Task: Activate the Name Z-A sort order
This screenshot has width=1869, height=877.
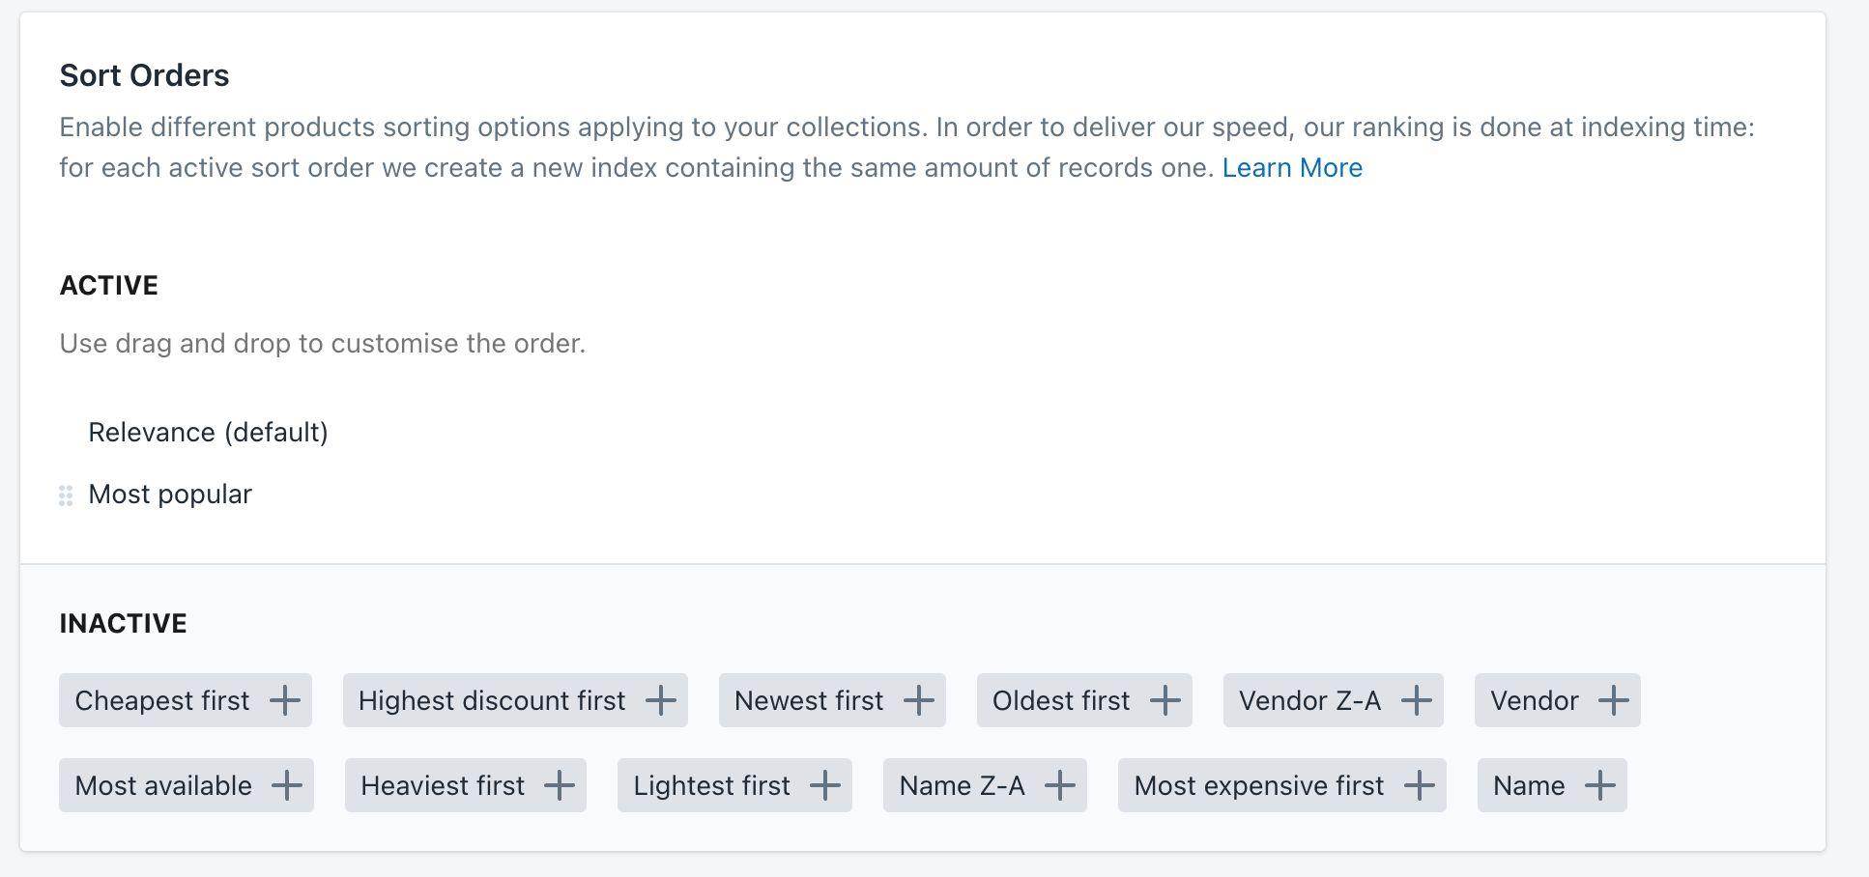Action: [x=1062, y=785]
